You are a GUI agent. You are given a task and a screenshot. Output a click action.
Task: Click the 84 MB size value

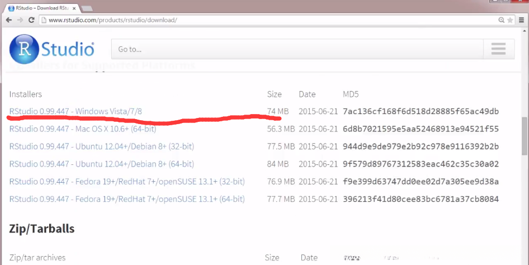278,164
